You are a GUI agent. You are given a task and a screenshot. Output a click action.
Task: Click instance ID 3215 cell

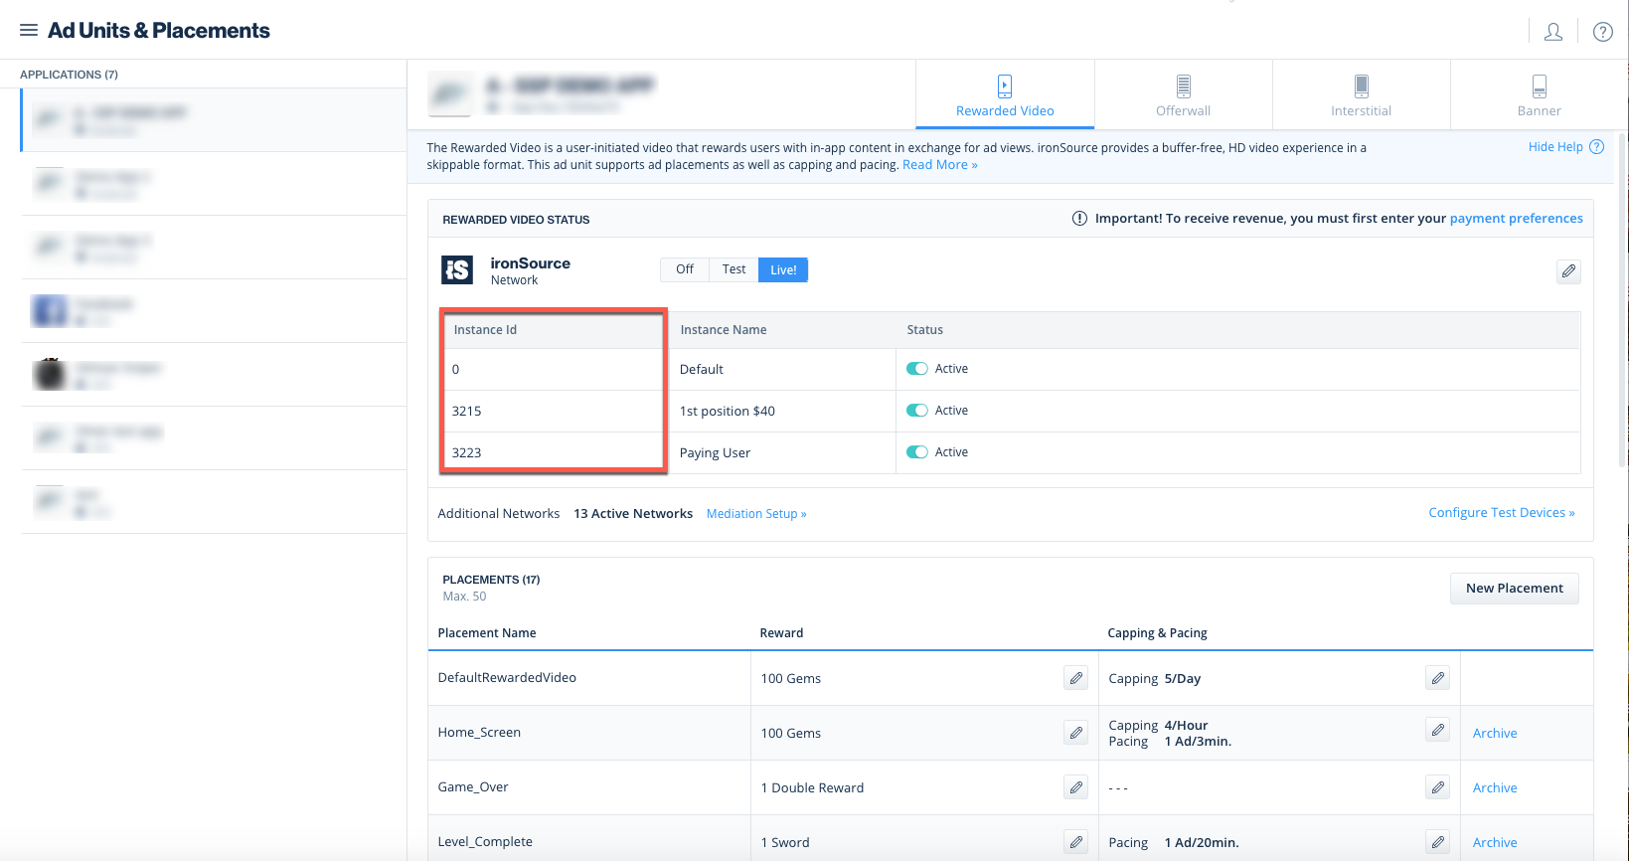point(553,411)
